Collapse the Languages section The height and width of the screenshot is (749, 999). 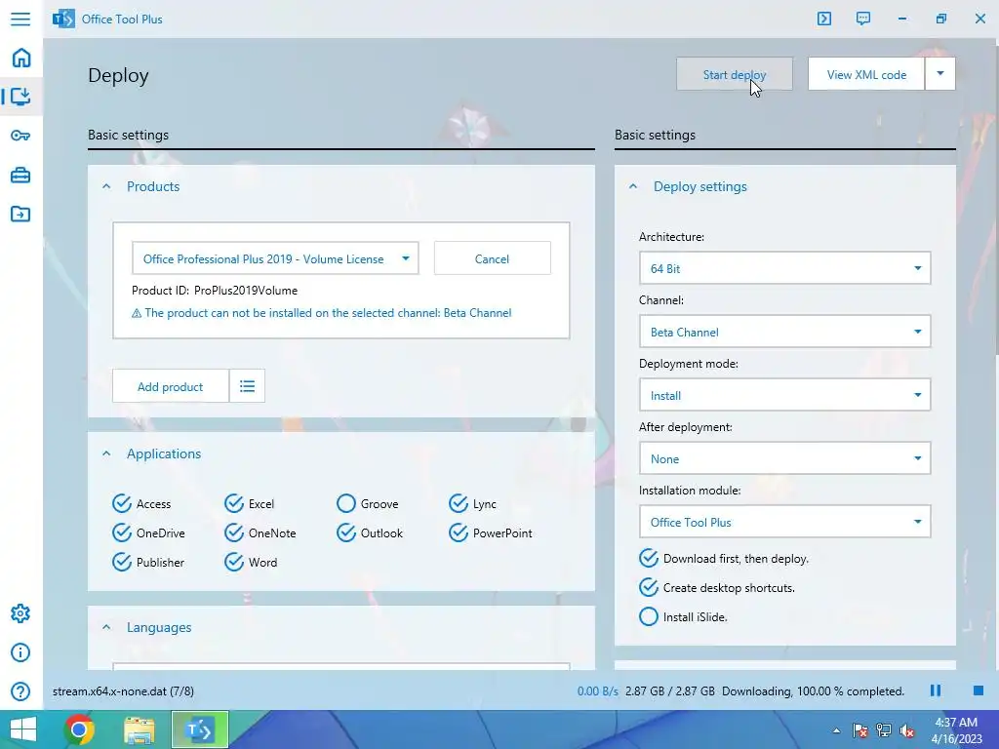pyautogui.click(x=106, y=627)
